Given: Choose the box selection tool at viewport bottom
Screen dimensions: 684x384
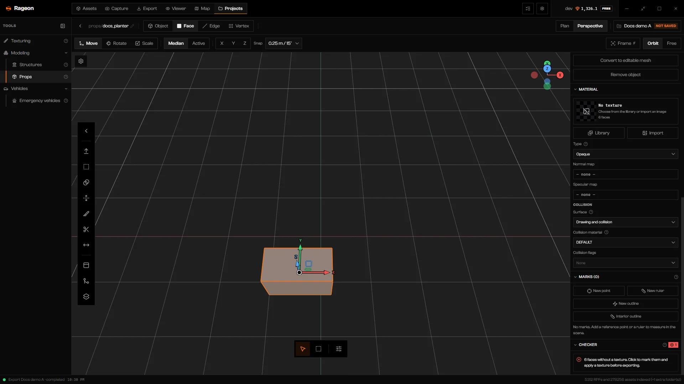Looking at the screenshot, I should click(x=318, y=349).
